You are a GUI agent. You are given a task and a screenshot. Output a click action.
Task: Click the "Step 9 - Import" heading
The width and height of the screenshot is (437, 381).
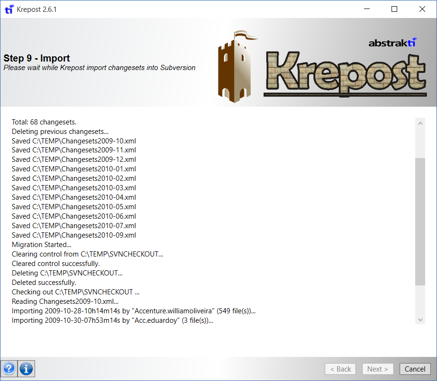[x=36, y=58]
